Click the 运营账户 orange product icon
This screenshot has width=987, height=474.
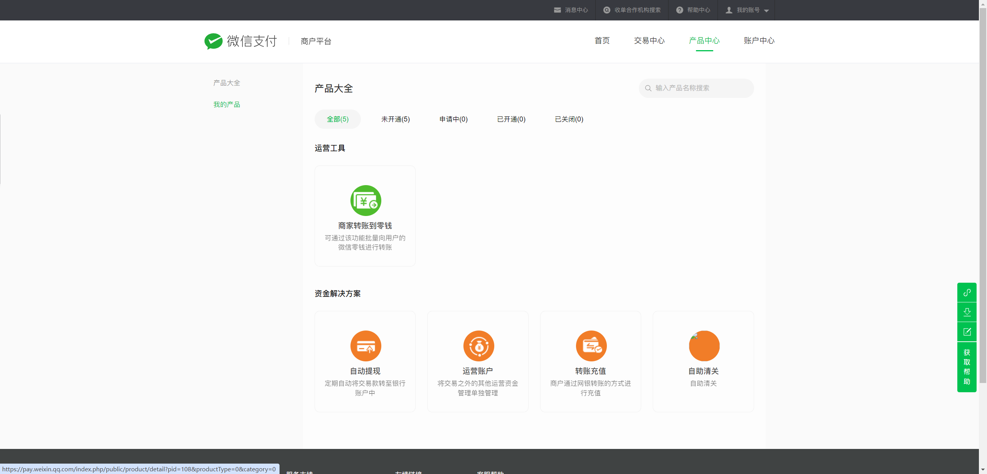click(x=478, y=346)
